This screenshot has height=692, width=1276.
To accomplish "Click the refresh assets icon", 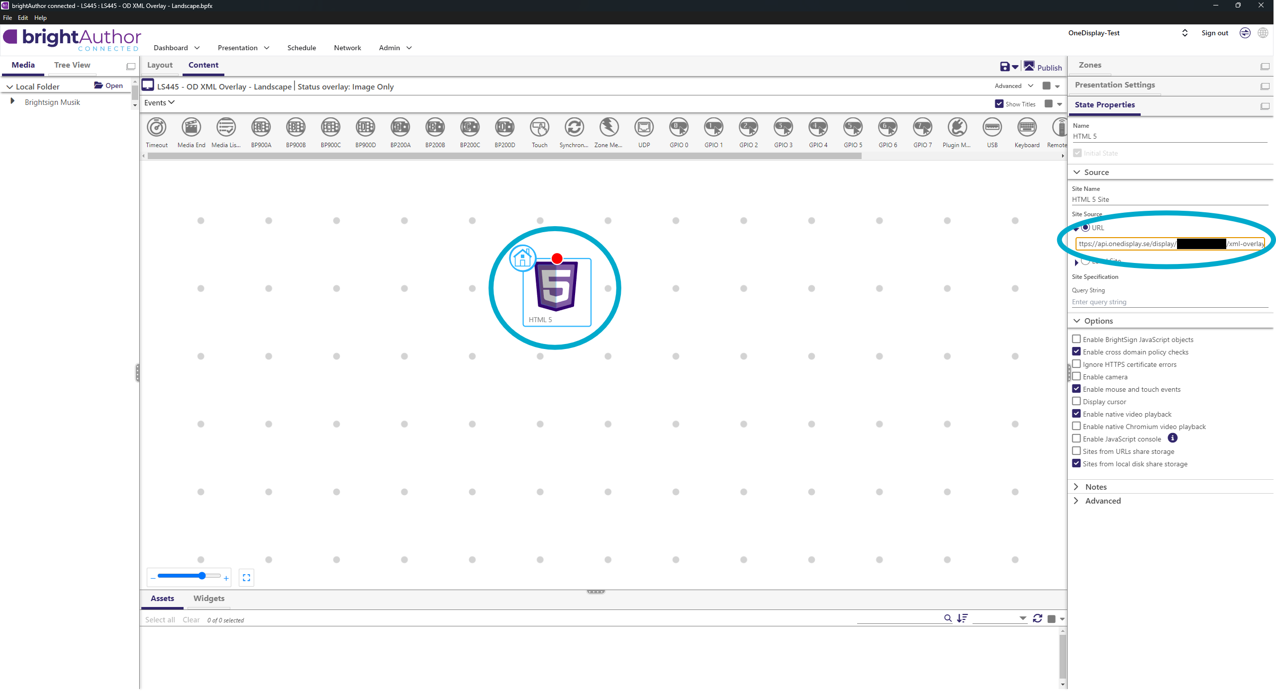I will point(1037,618).
